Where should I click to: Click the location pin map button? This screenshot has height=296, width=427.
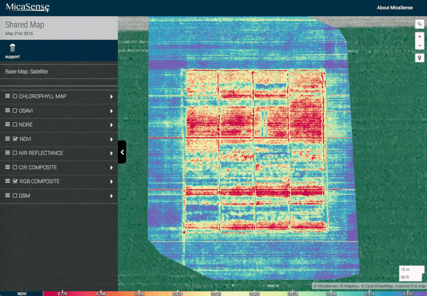pyautogui.click(x=420, y=58)
